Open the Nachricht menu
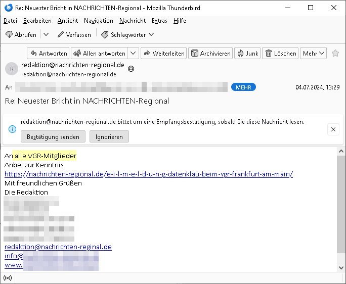This screenshot has width=346, height=284. 132,21
